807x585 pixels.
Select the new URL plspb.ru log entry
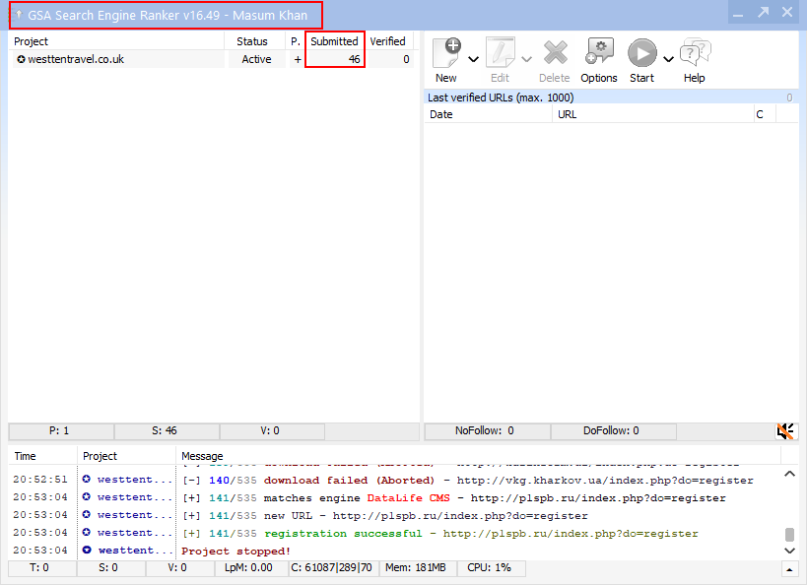pos(395,515)
